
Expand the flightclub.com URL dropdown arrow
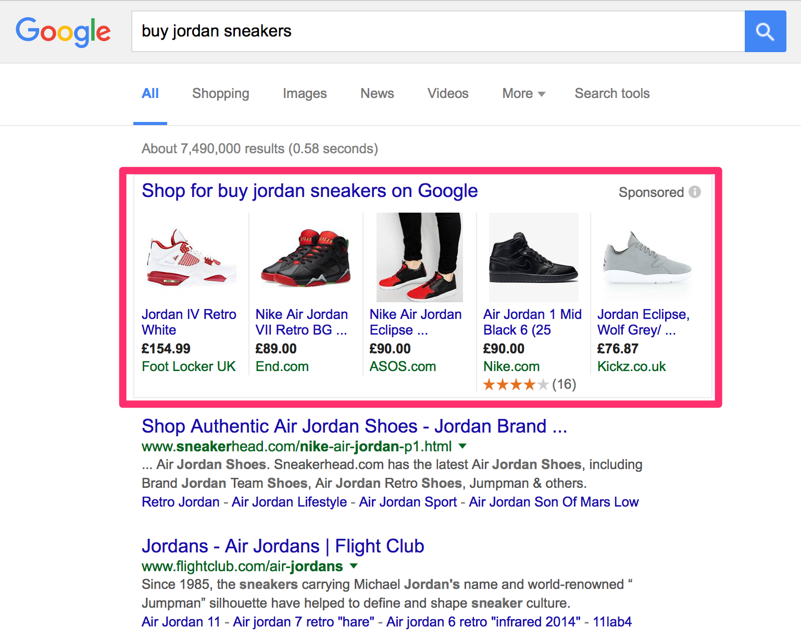pos(354,566)
